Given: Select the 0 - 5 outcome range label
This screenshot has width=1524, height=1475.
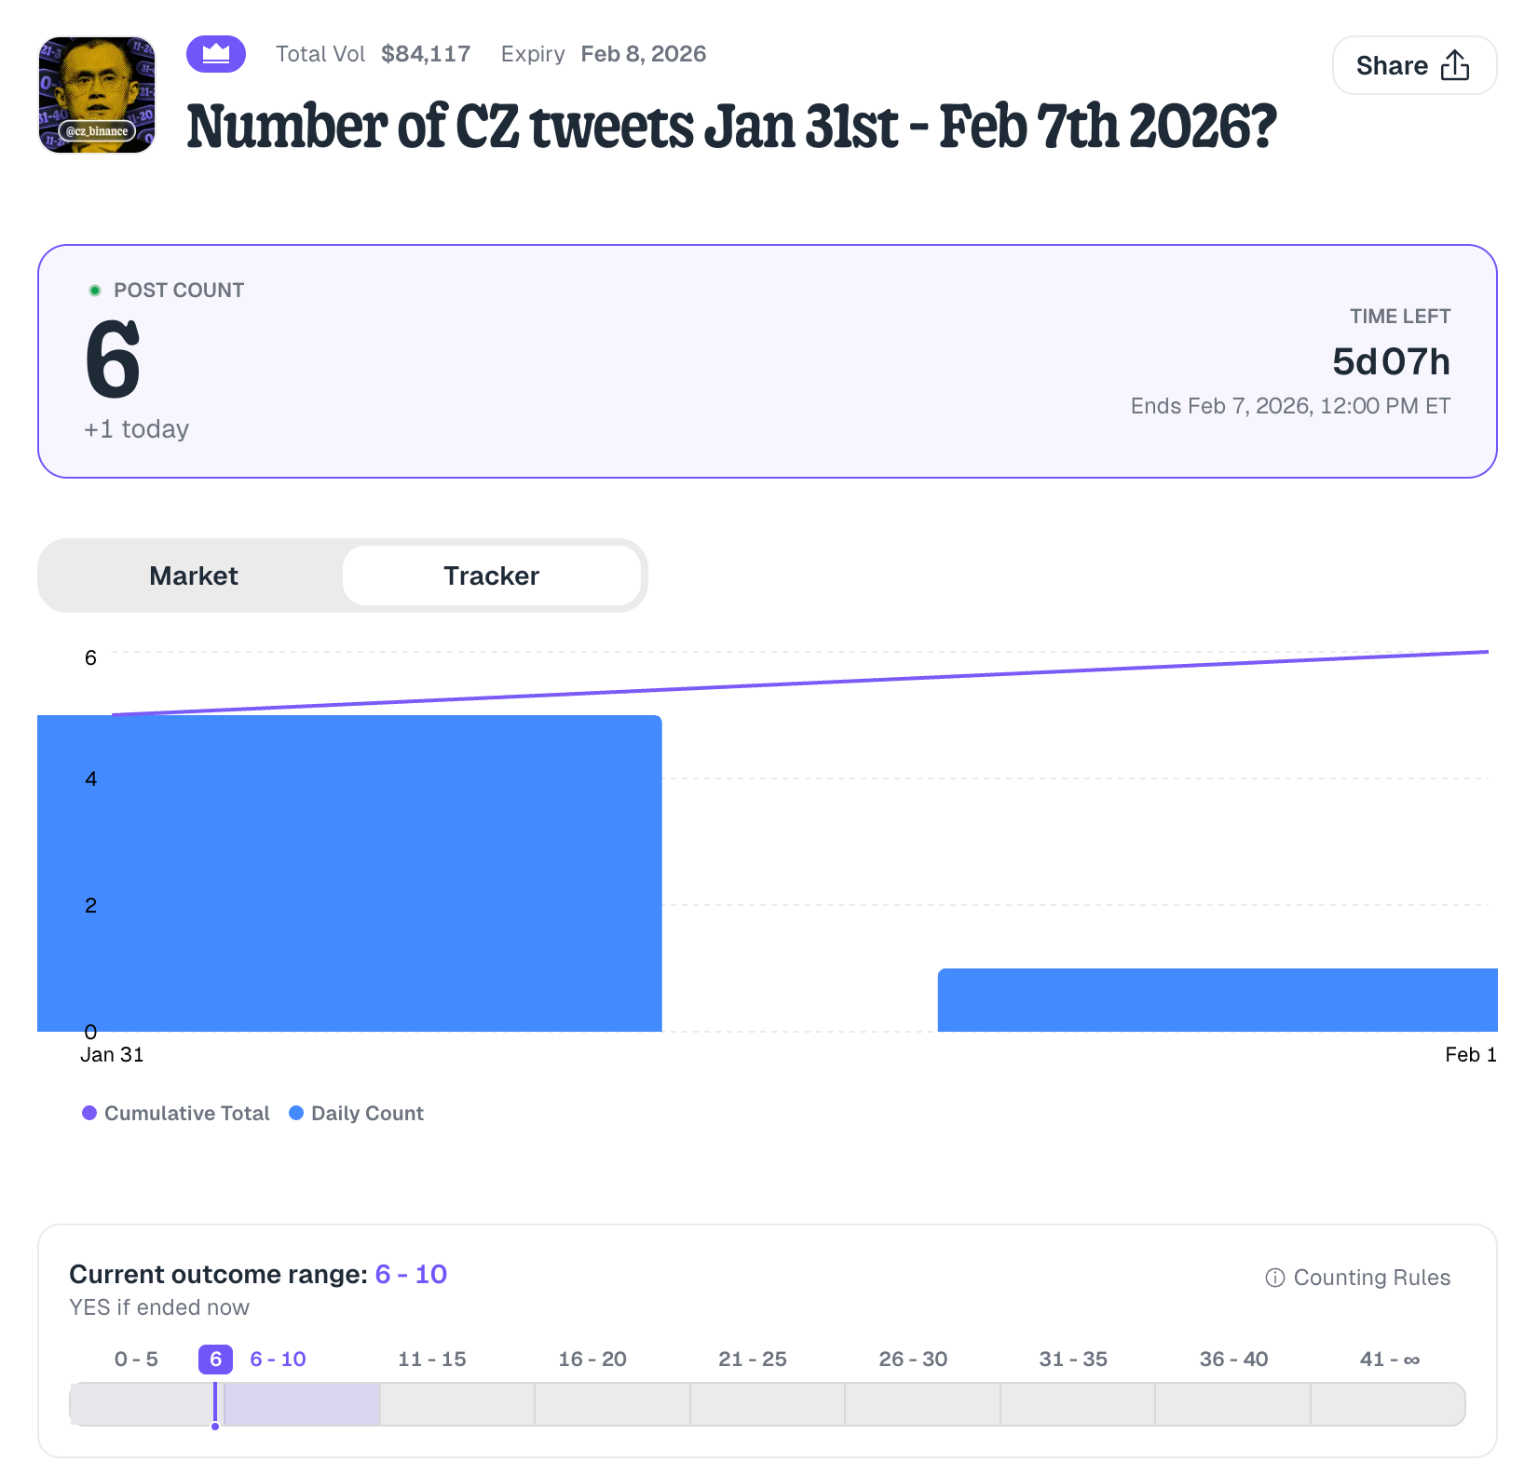Looking at the screenshot, I should click(x=136, y=1360).
